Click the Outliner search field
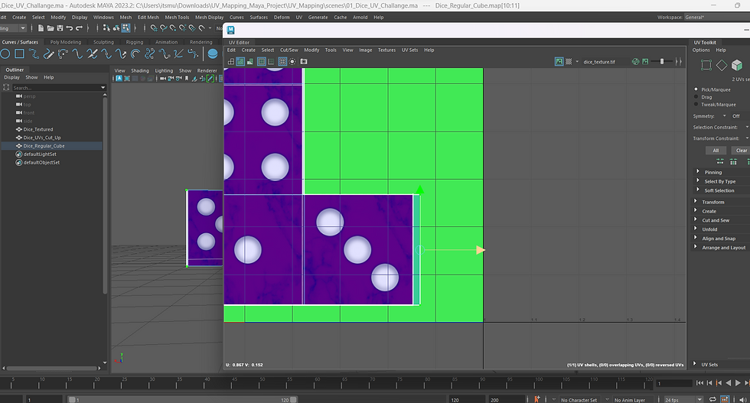Image resolution: width=750 pixels, height=403 pixels. tap(59, 87)
